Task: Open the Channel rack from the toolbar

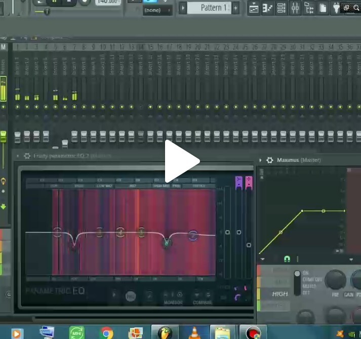Action: [281, 9]
